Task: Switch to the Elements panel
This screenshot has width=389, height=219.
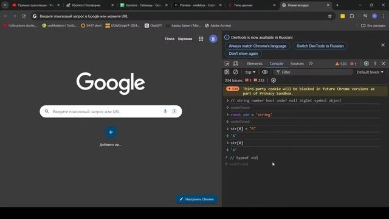Action: (255, 63)
